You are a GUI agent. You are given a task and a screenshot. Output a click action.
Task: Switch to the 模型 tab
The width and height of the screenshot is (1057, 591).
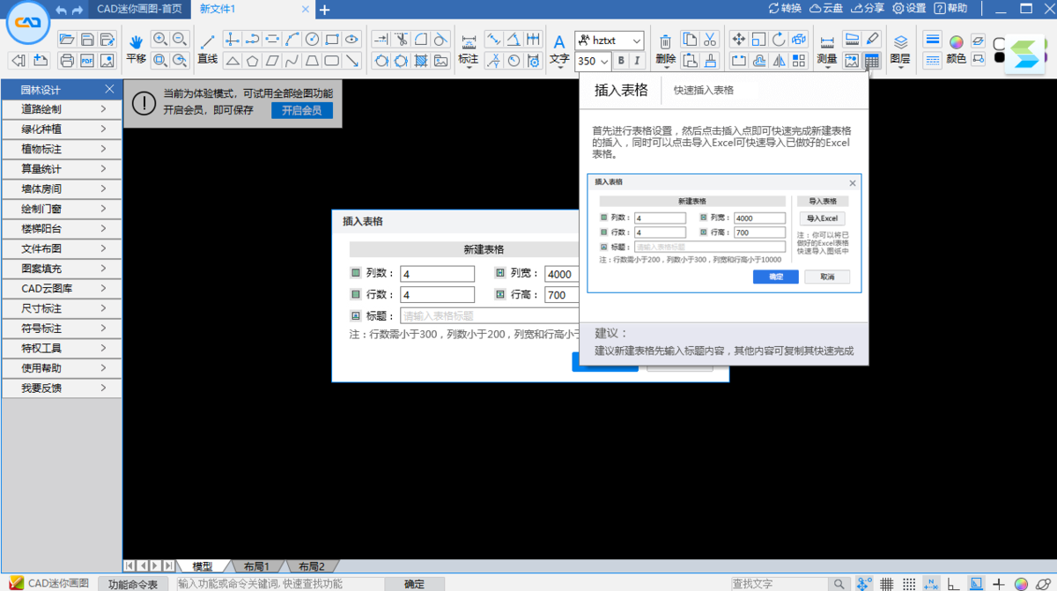[x=203, y=566]
